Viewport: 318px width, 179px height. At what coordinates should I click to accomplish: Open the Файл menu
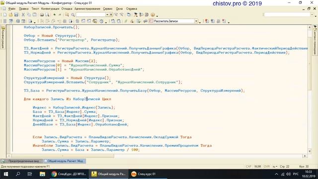12,9
